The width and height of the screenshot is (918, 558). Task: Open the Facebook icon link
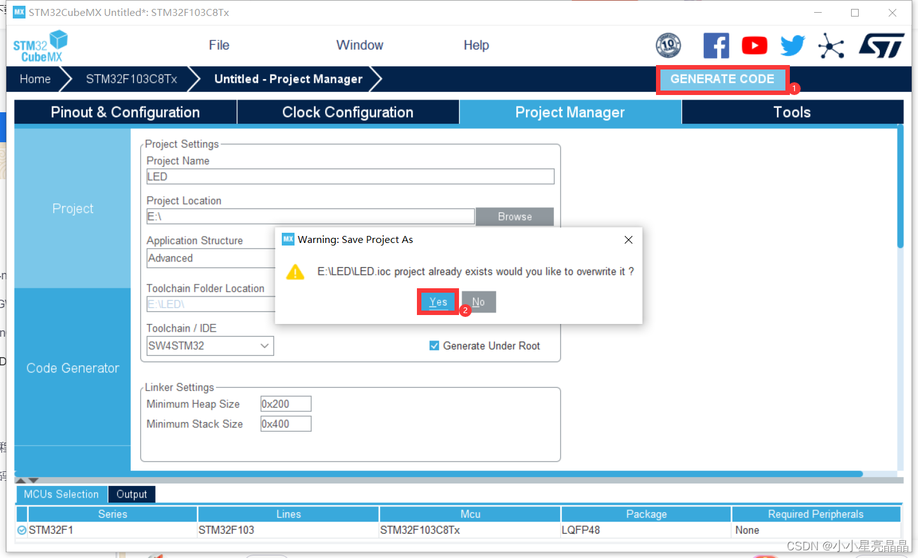pos(716,45)
